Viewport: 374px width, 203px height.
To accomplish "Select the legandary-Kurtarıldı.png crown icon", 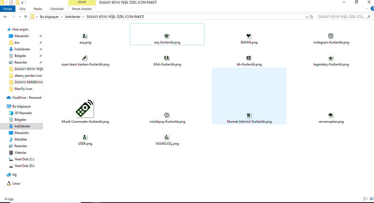I will pos(331,58).
